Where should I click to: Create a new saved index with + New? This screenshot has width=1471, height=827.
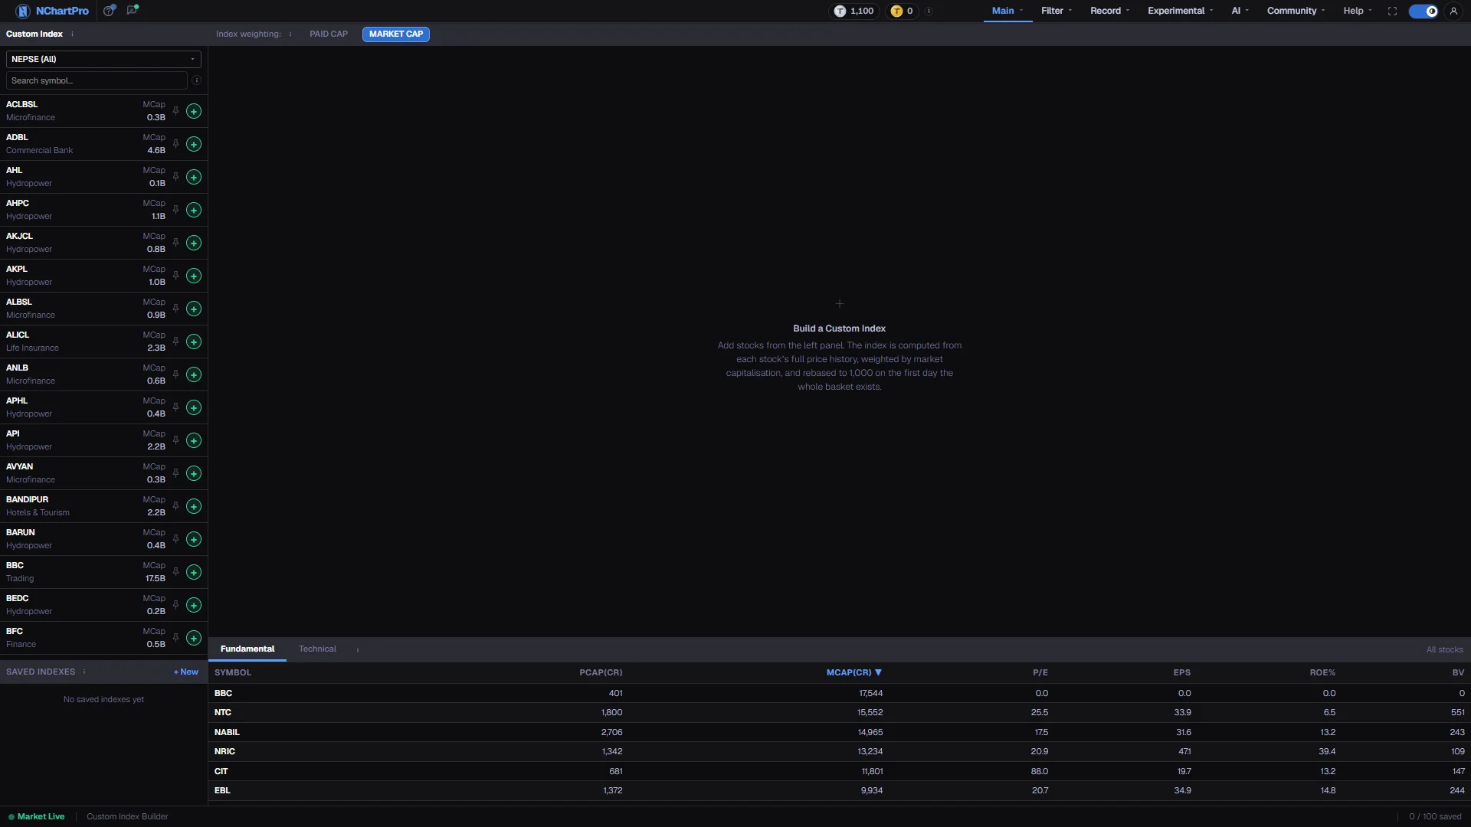(x=186, y=672)
